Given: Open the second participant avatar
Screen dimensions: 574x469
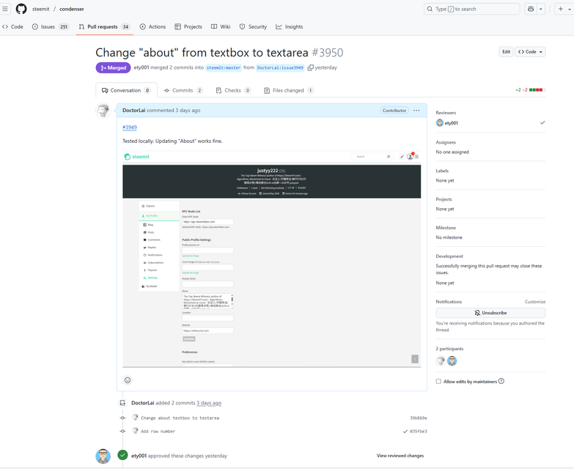Looking at the screenshot, I should click(452, 361).
